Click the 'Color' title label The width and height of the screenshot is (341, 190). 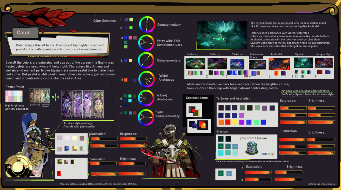24,33
